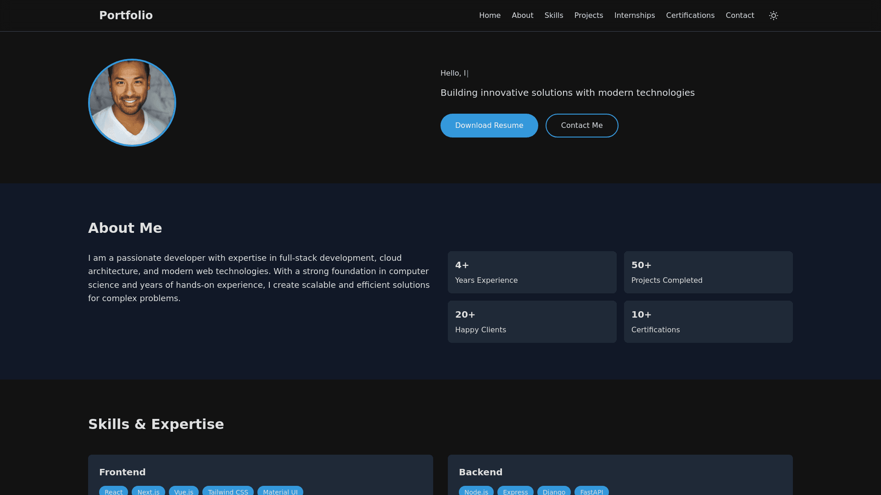This screenshot has width=881, height=495.
Task: Click the React skill tag
Action: click(x=113, y=491)
